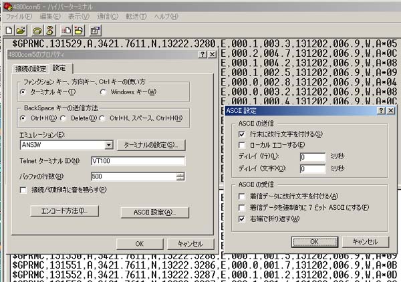Click the HyperTerminal title bar app icon
The image size is (401, 282).
tap(8, 7)
